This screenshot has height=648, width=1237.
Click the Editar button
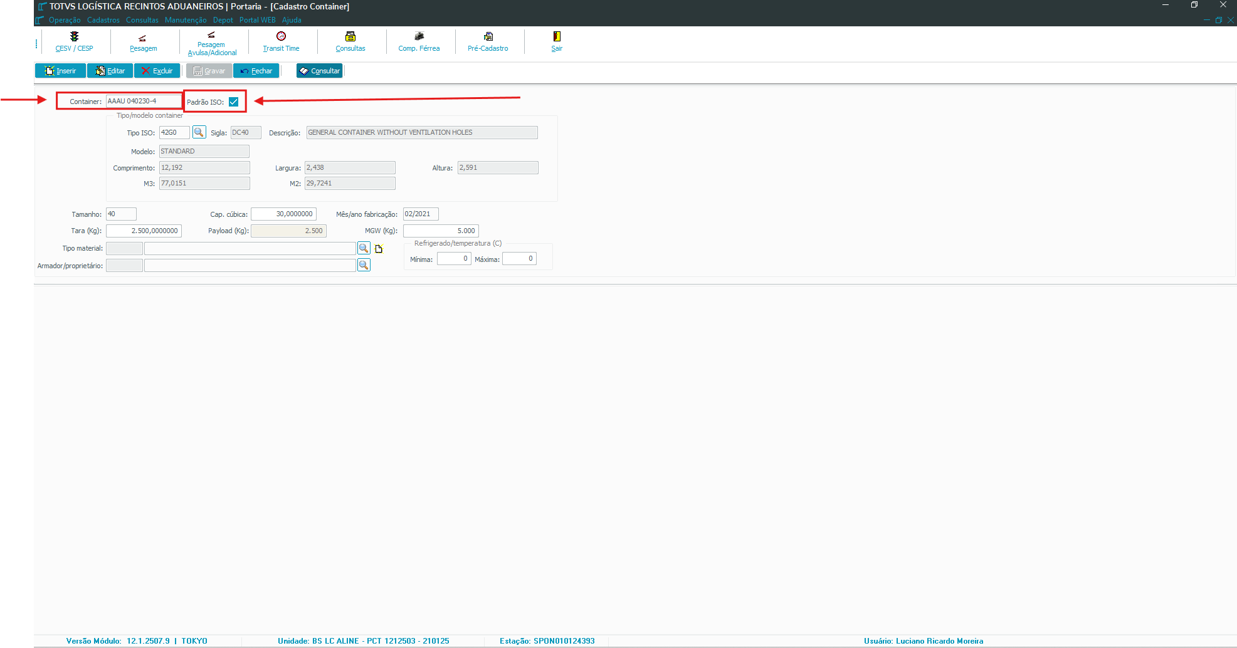point(110,71)
